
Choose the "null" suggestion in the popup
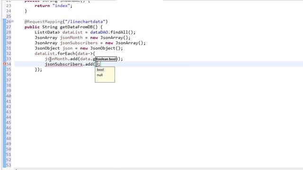[x=100, y=75]
